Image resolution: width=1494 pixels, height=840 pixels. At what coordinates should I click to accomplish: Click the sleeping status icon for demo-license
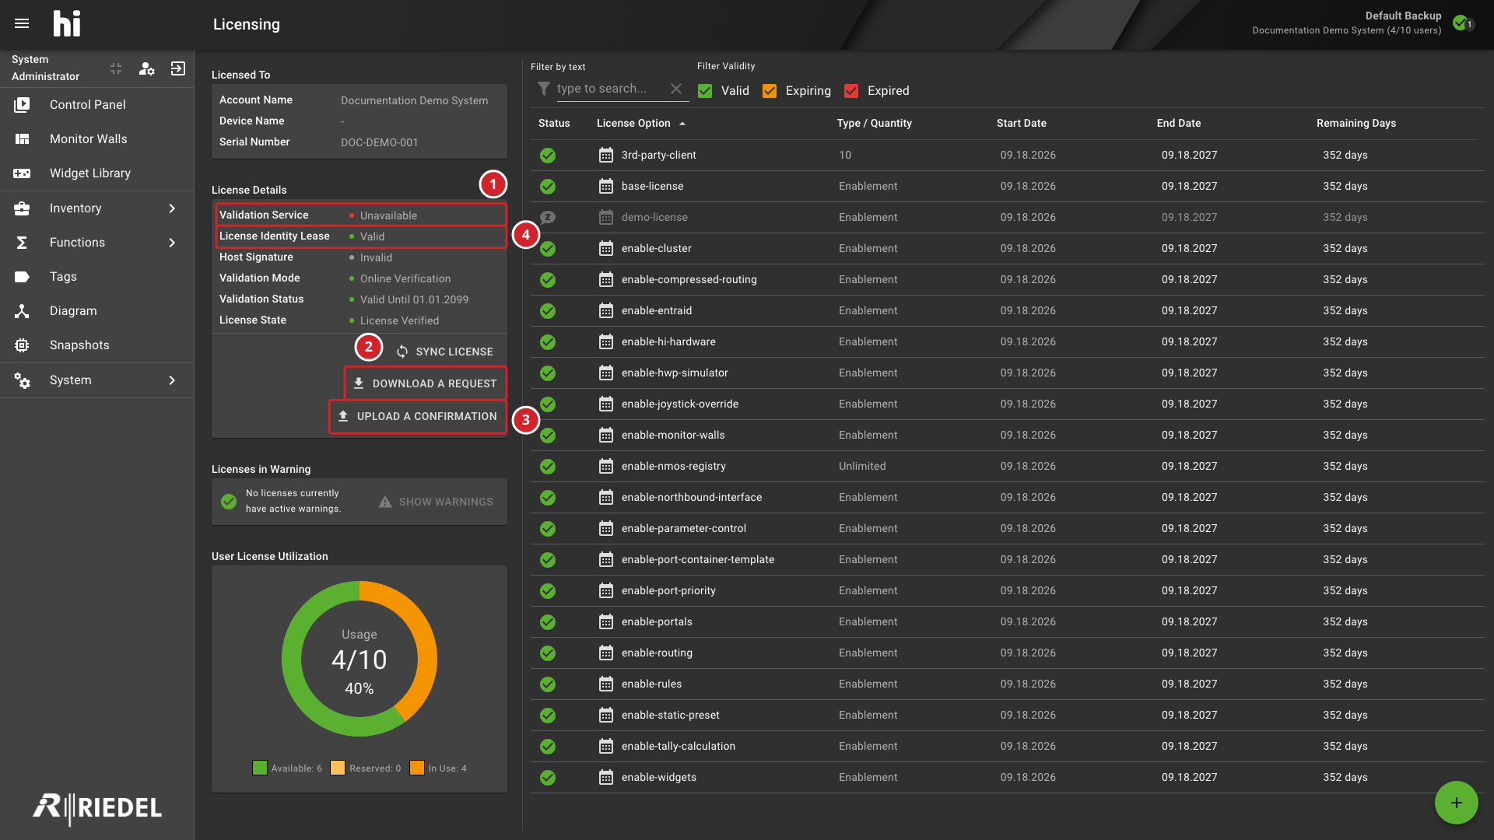click(548, 217)
